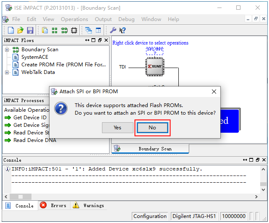The height and width of the screenshot is (223, 269).
Task: Click the Open folder toolbar icon
Action: click(20, 30)
